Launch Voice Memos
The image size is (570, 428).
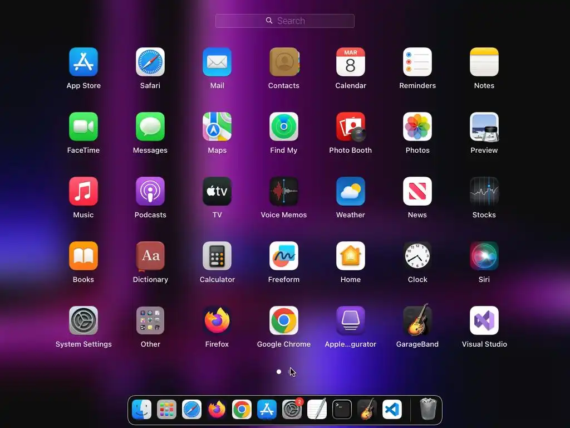tap(284, 192)
